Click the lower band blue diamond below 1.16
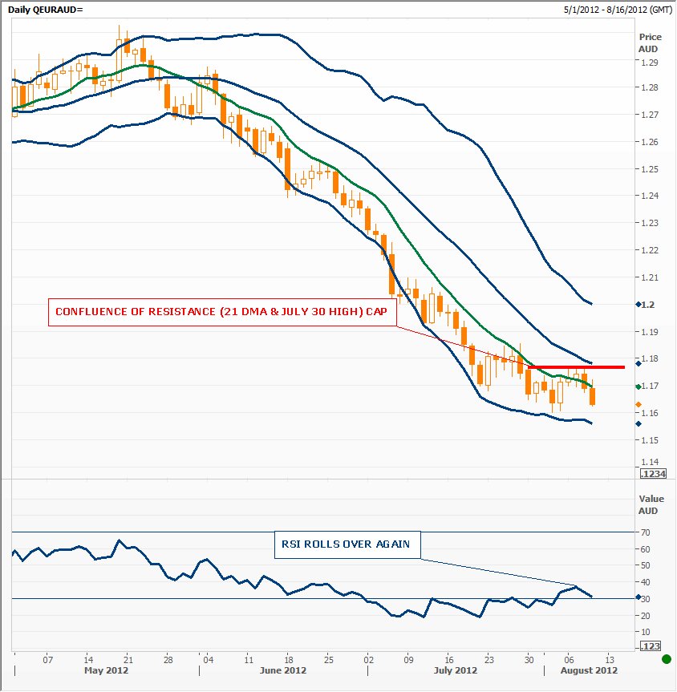677x692 pixels. tap(638, 423)
